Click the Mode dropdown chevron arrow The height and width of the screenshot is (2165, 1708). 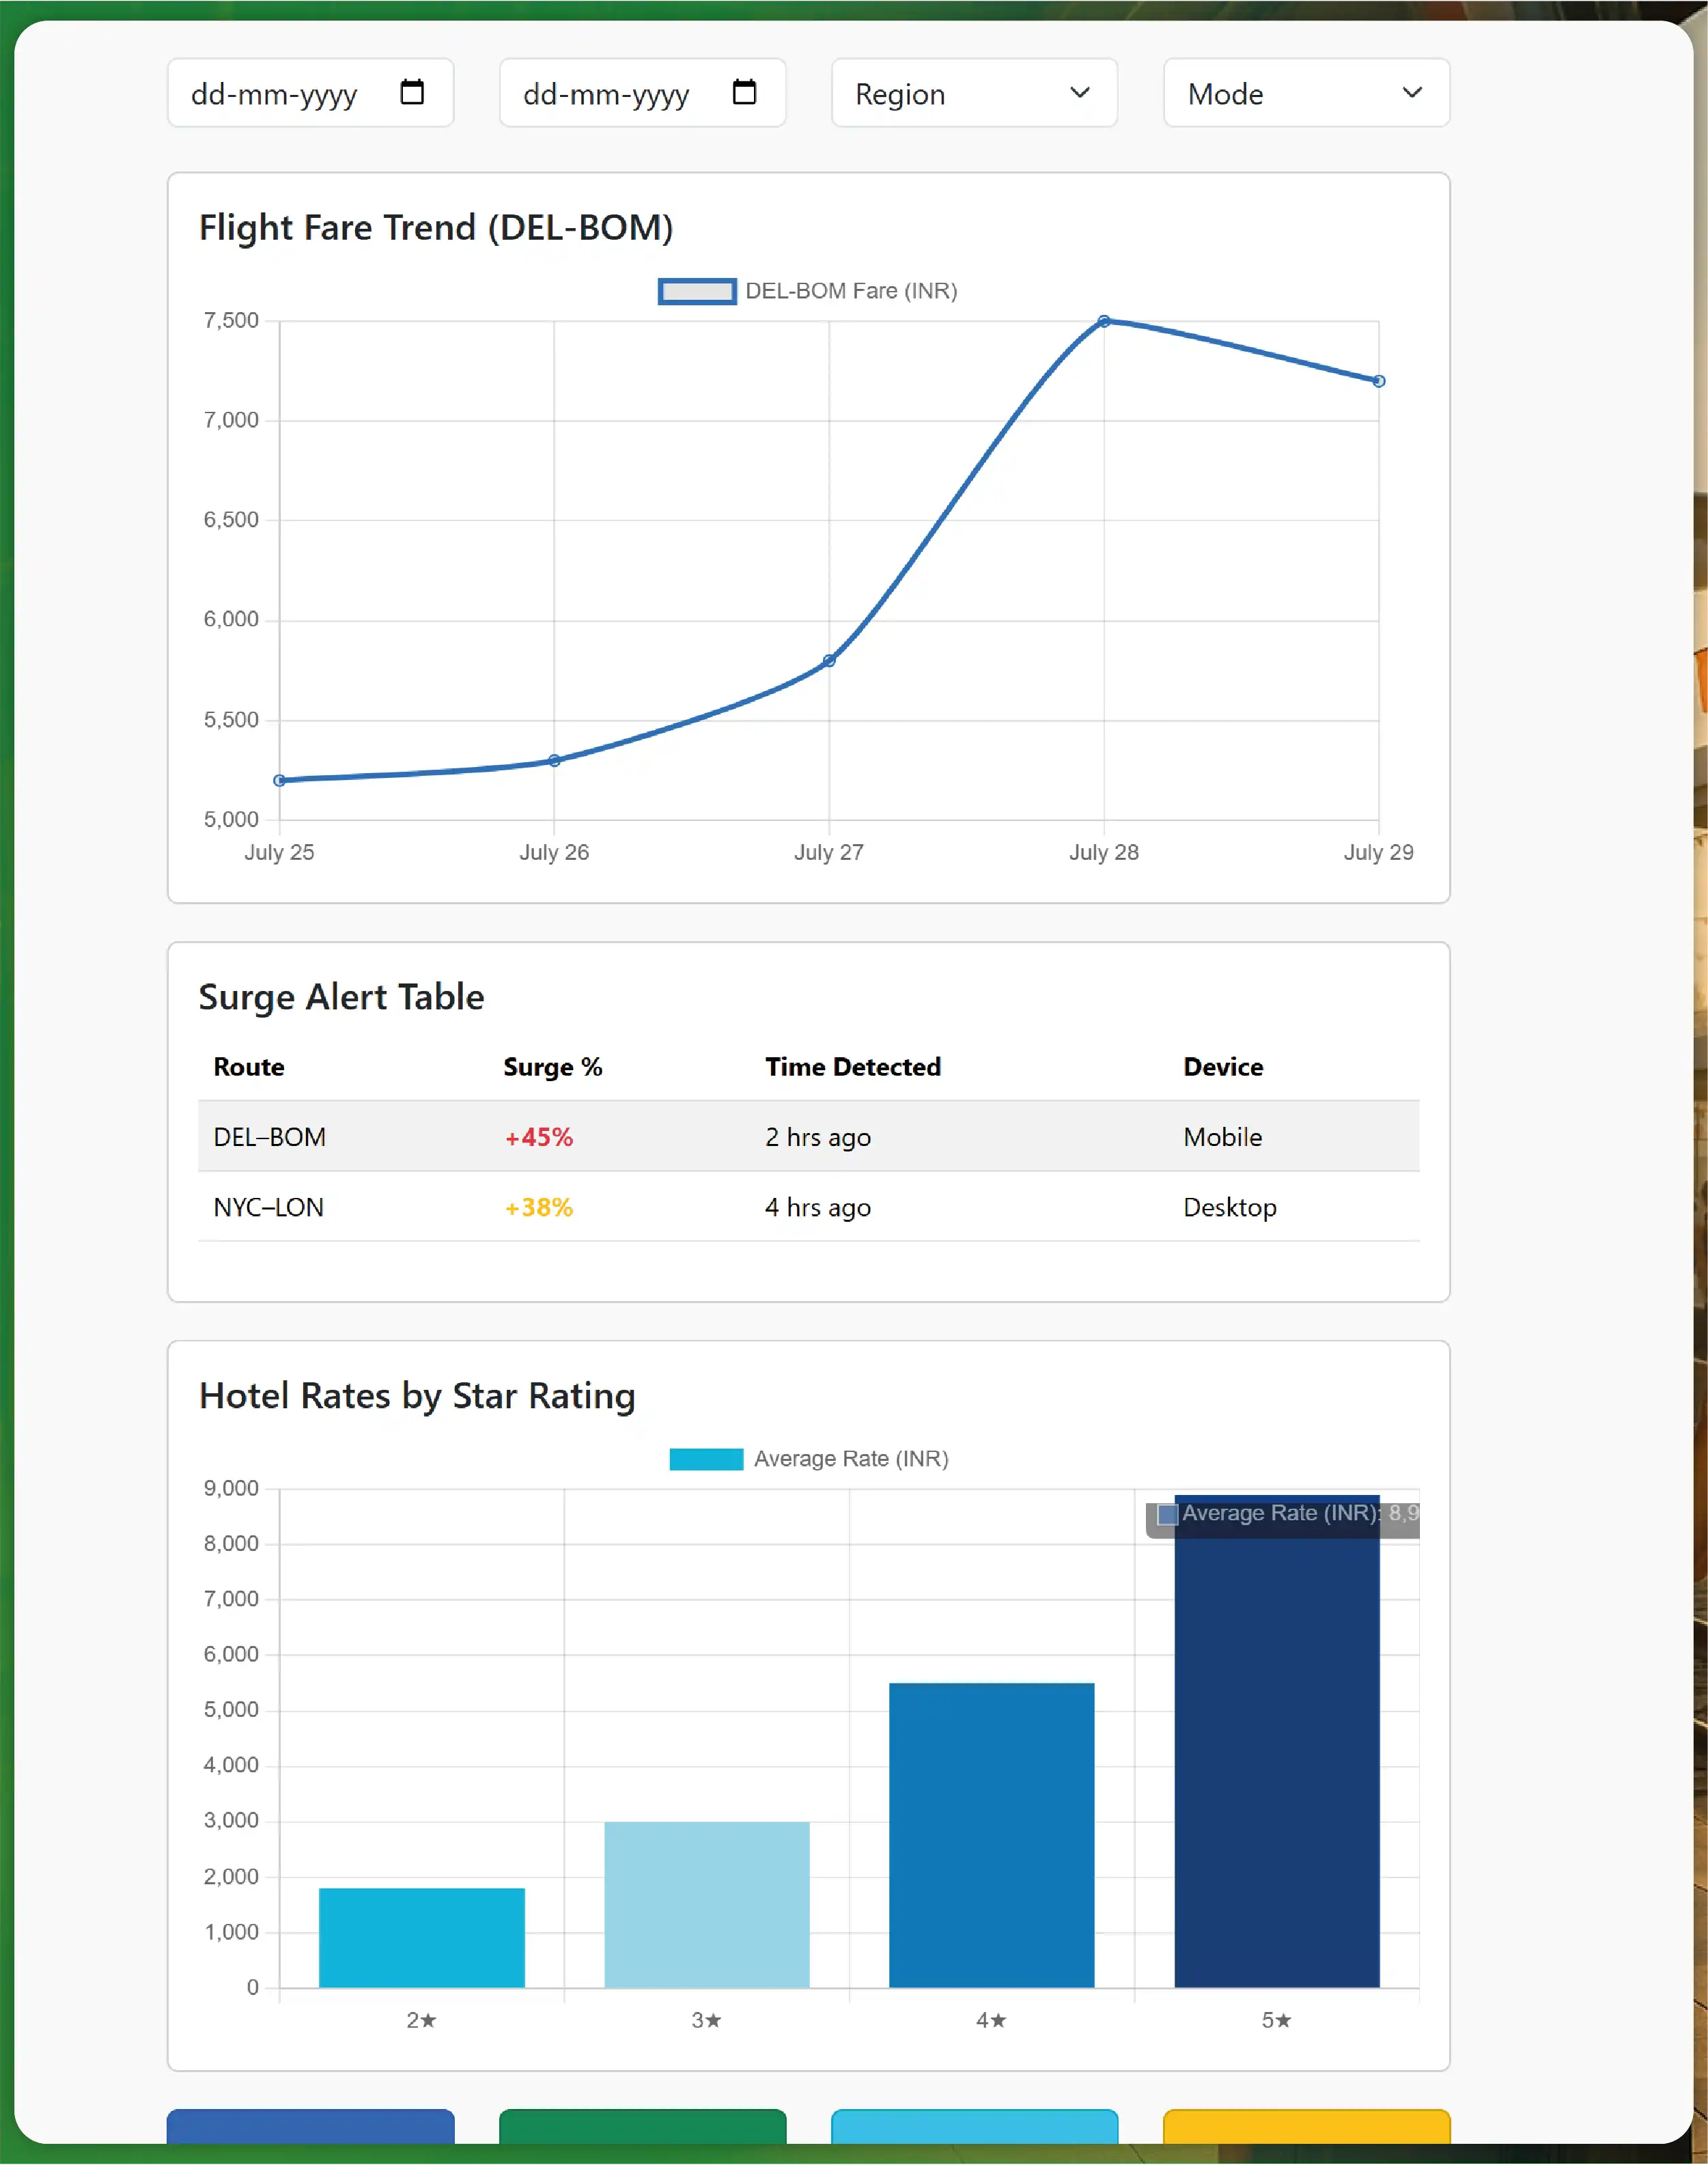pos(1412,92)
